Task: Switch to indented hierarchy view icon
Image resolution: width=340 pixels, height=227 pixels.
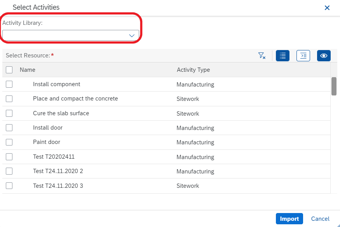Action: tap(303, 55)
